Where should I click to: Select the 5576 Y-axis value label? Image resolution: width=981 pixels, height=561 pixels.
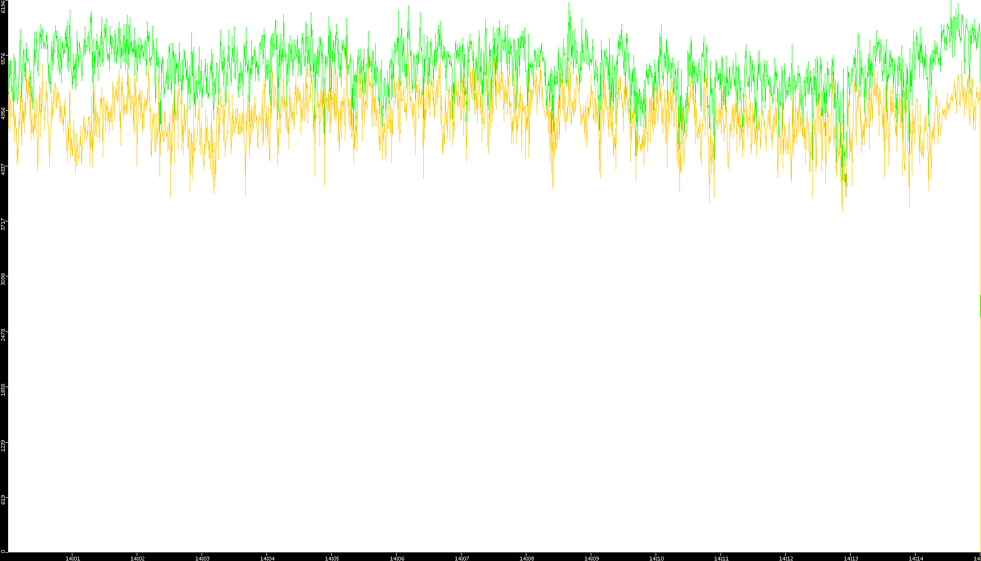(4, 58)
